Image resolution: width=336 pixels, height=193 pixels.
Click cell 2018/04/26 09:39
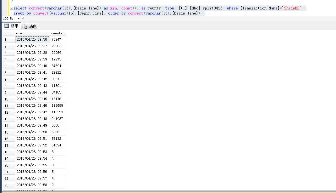[x=32, y=59]
